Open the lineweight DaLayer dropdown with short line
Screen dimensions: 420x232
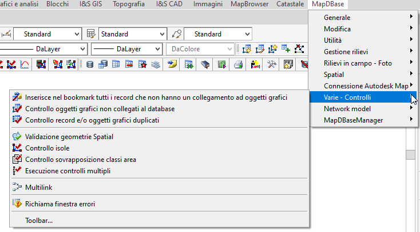tap(126, 49)
